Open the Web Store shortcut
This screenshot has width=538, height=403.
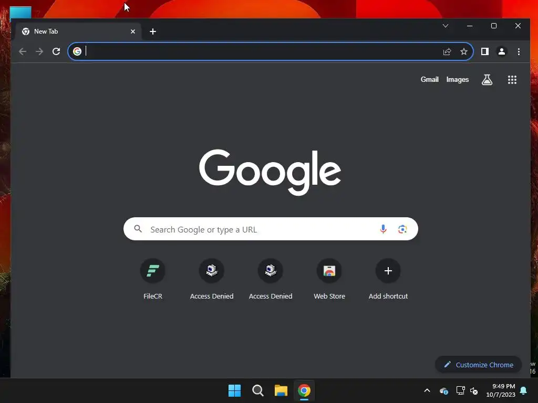329,279
